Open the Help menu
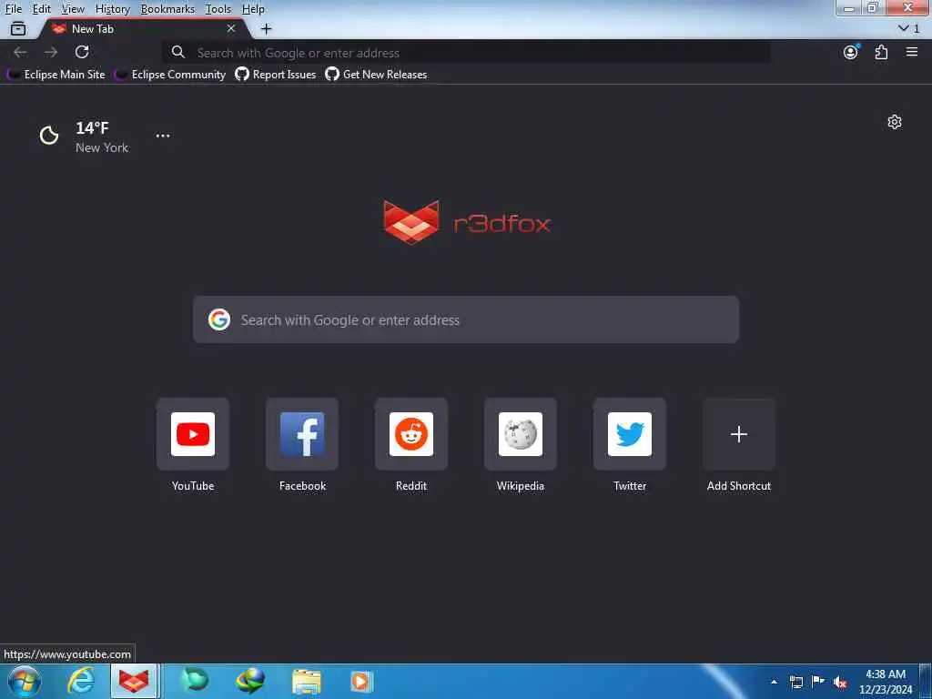Image resolution: width=932 pixels, height=699 pixels. click(x=253, y=9)
